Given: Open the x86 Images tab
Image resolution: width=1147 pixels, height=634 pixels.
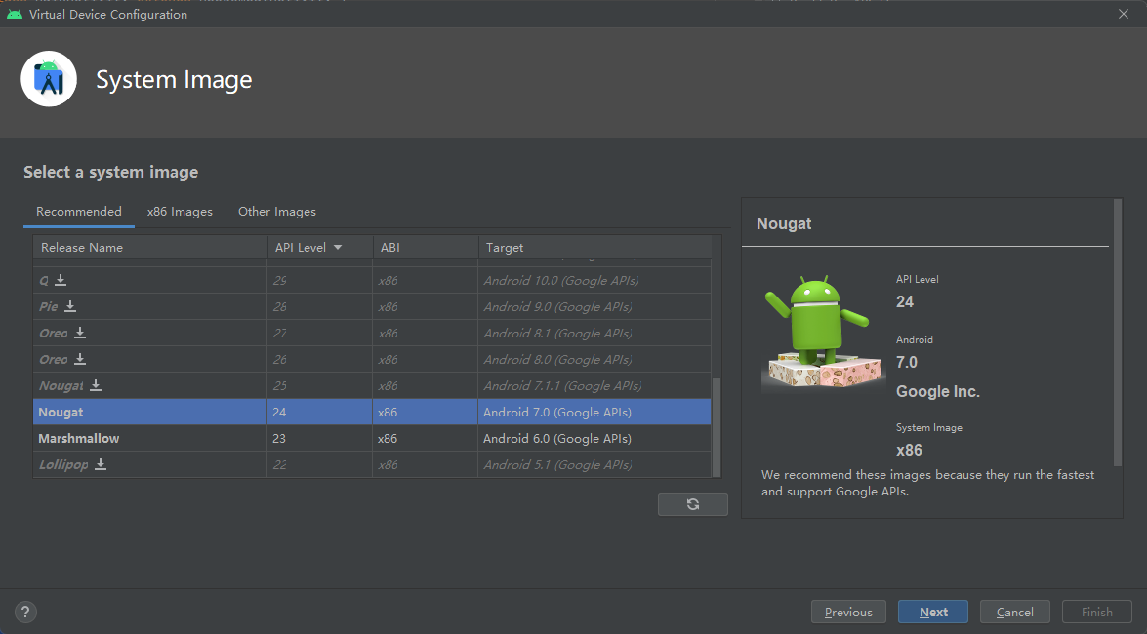Looking at the screenshot, I should pyautogui.click(x=180, y=212).
